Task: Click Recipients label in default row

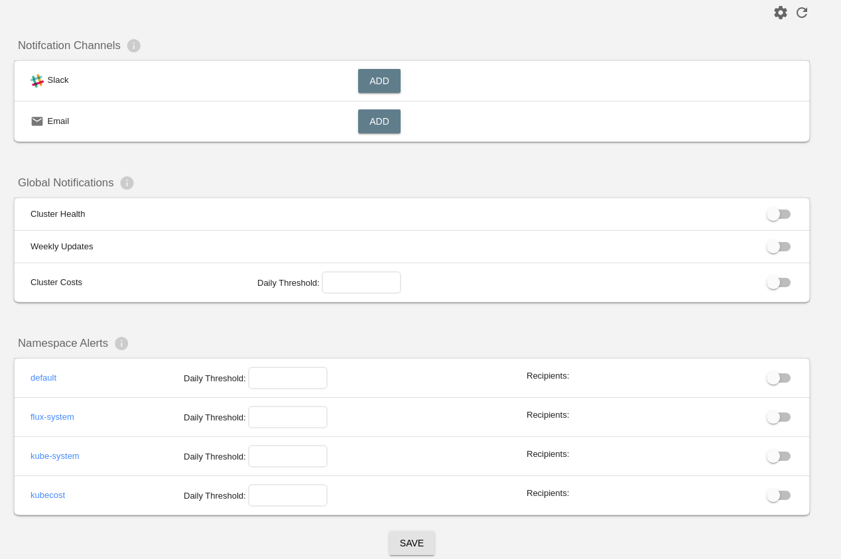Action: click(548, 376)
